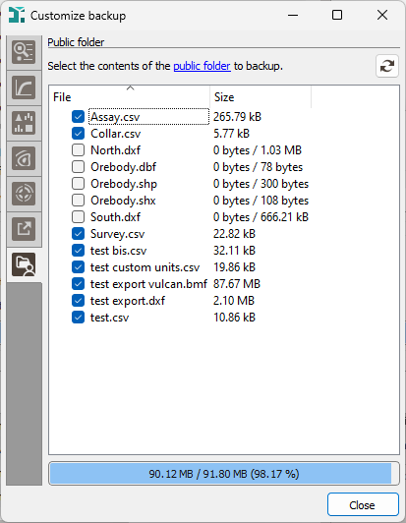Open the public folder sidebar tab

(x=24, y=264)
